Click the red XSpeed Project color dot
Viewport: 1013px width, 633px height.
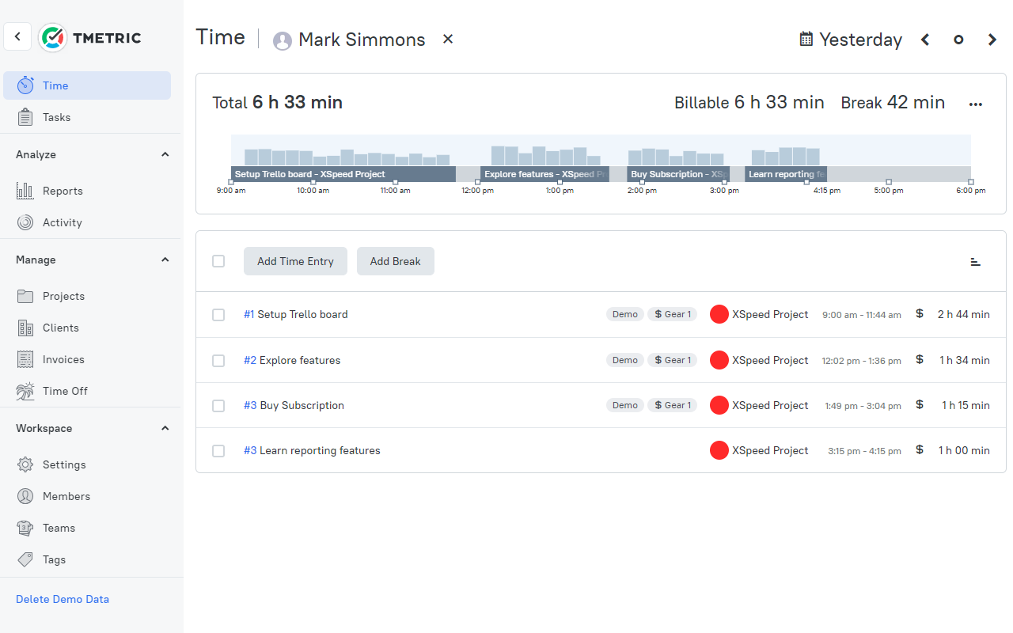pyautogui.click(x=719, y=314)
